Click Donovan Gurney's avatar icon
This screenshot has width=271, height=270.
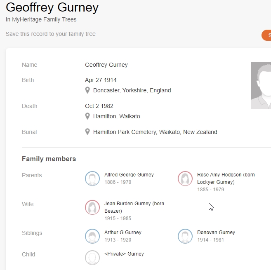tap(185, 236)
